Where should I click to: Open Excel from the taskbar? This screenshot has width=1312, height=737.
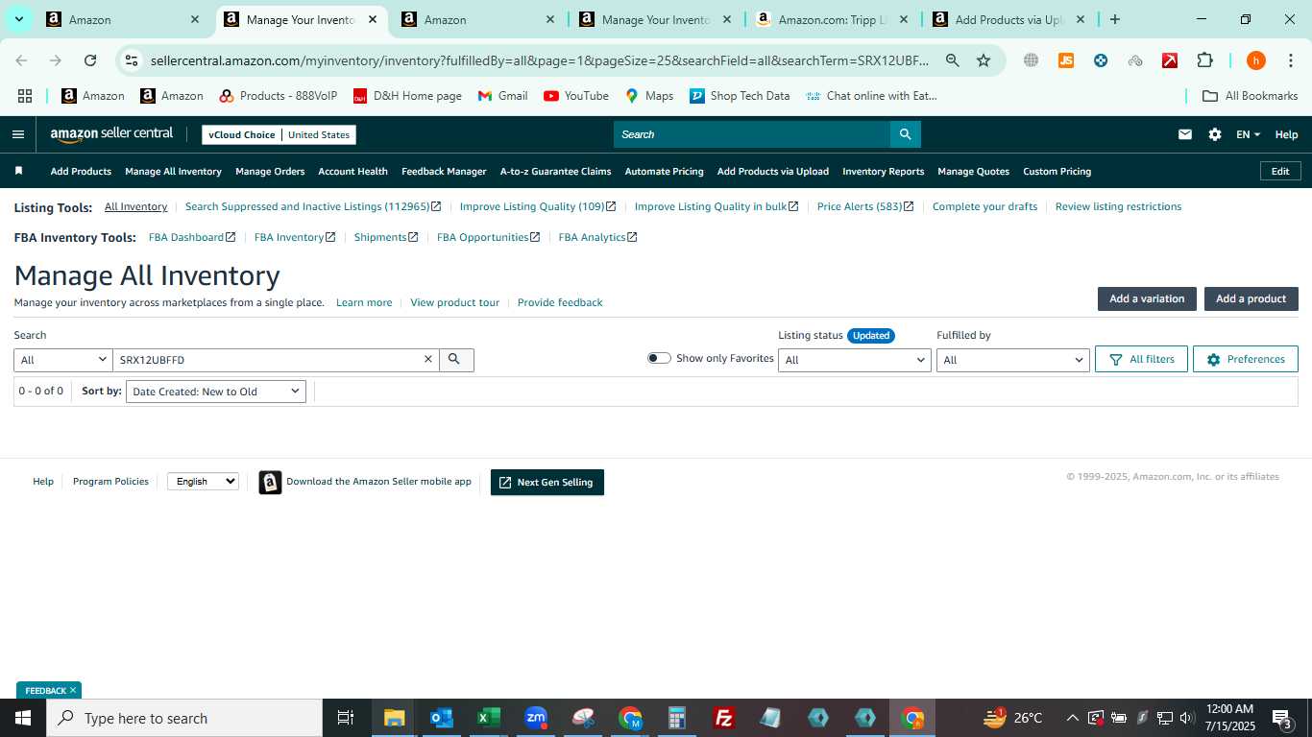click(488, 718)
